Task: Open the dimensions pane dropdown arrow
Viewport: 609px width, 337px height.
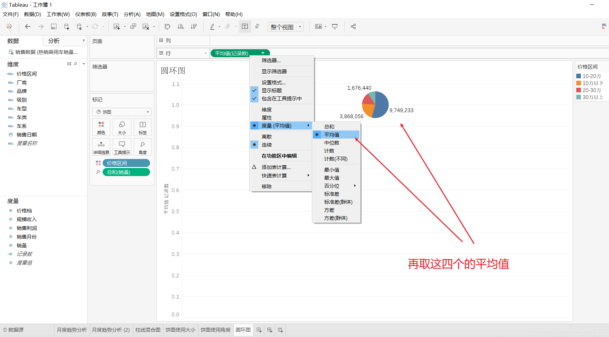Action: 84,64
